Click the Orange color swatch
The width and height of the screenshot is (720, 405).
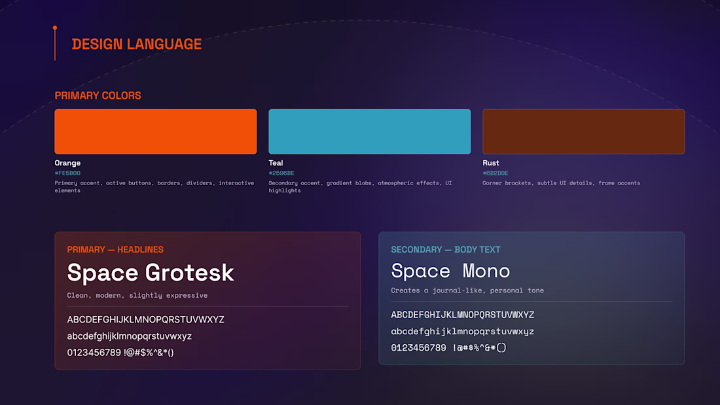point(156,132)
